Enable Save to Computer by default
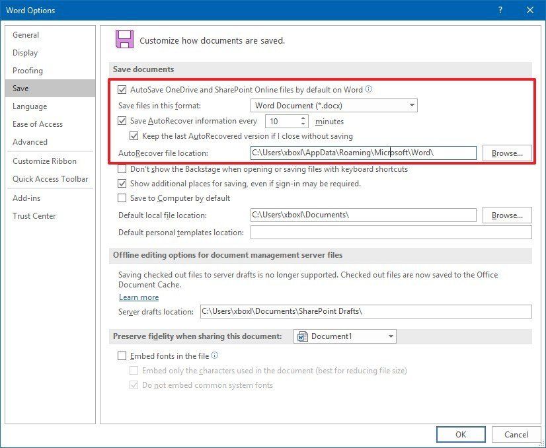The width and height of the screenshot is (546, 448). click(122, 198)
